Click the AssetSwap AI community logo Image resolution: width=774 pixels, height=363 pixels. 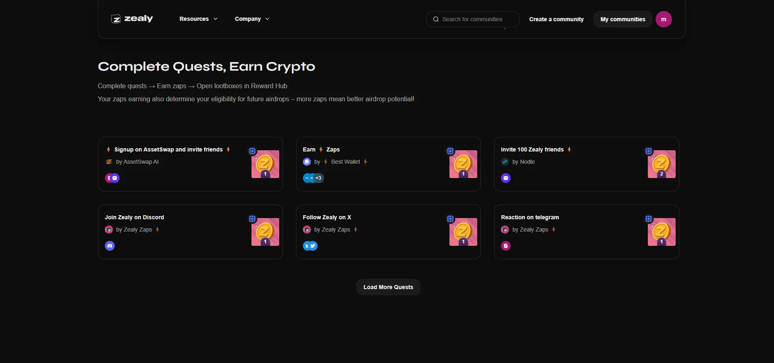point(109,162)
